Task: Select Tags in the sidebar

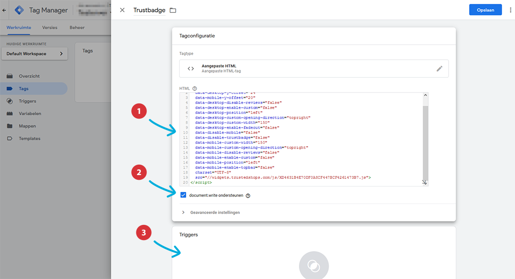Action: pyautogui.click(x=34, y=89)
